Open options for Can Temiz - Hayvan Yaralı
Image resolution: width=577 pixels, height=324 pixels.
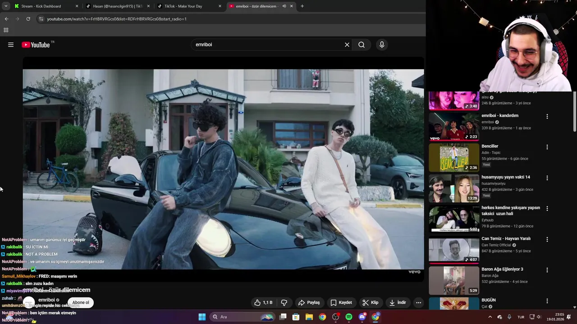point(547,240)
